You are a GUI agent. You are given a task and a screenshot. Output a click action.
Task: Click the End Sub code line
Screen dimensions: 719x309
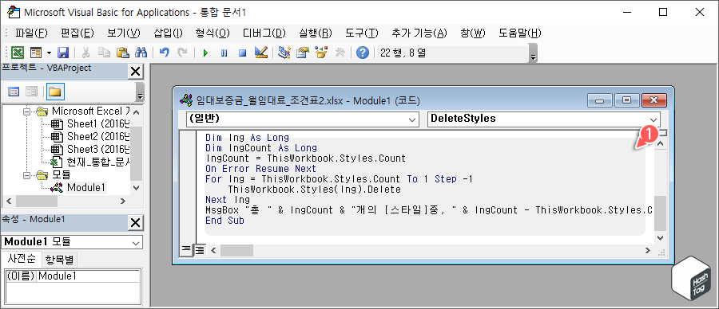click(x=224, y=221)
